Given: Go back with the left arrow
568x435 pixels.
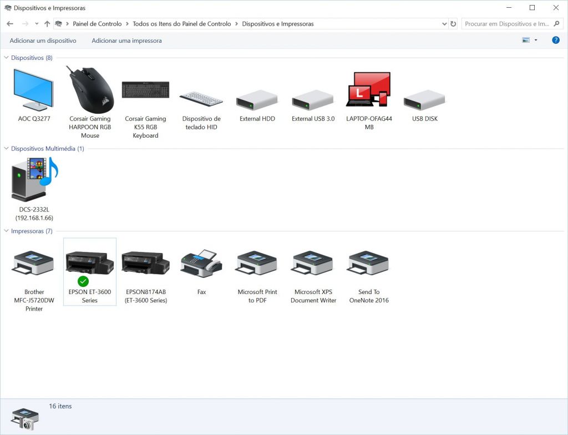Looking at the screenshot, I should point(10,24).
